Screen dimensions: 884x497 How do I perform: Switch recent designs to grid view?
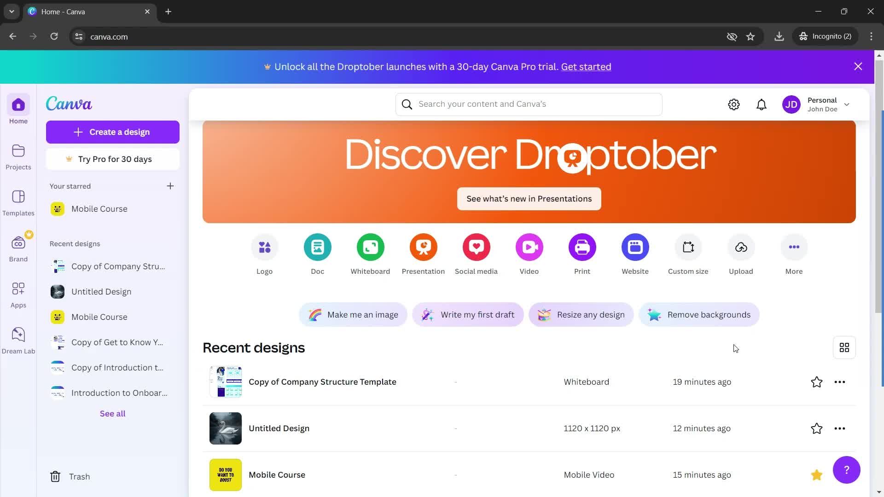[844, 348]
